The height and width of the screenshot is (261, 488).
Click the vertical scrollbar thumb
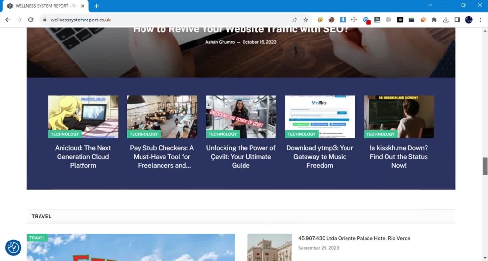485,166
